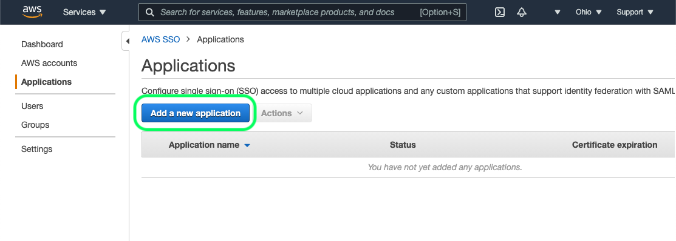Open the CloudShell terminal icon
This screenshot has height=241, width=676.
(x=500, y=13)
